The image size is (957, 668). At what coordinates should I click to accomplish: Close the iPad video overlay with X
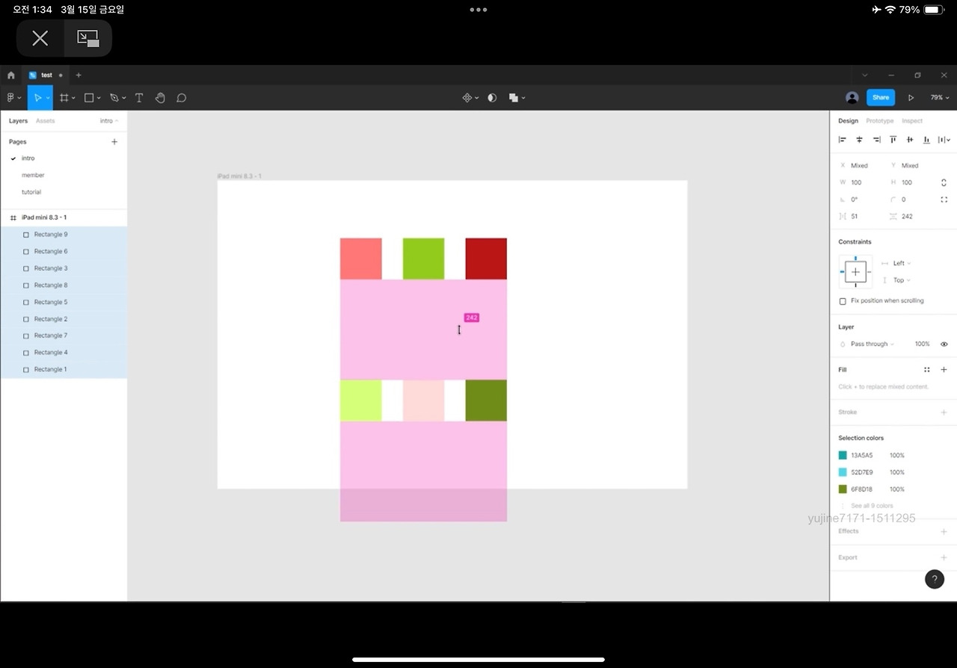tap(40, 38)
